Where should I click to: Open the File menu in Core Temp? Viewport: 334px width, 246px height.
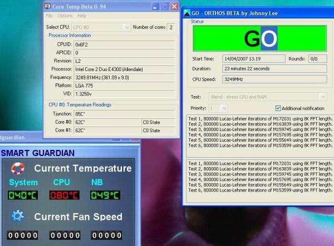(x=49, y=16)
